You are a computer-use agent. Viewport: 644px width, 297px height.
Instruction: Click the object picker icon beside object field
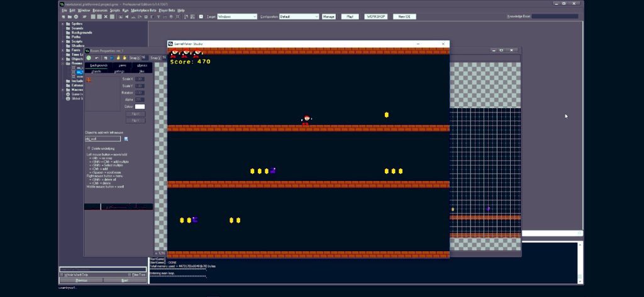[x=126, y=139]
